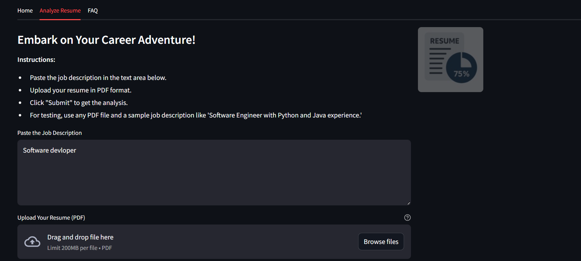Click inside the job description text area

point(214,173)
